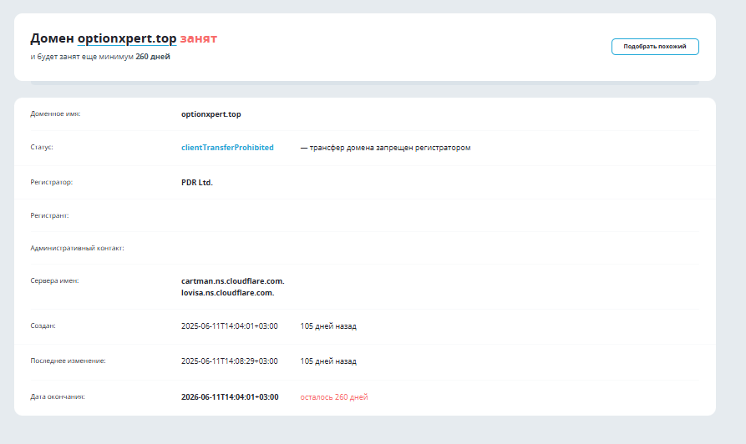Select the 'трансфер домена запрещен регистратором' text

click(390, 148)
